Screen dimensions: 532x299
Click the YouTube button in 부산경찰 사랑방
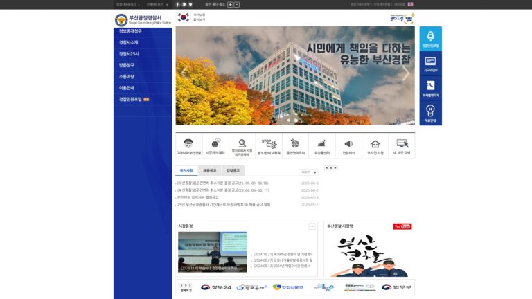402,226
